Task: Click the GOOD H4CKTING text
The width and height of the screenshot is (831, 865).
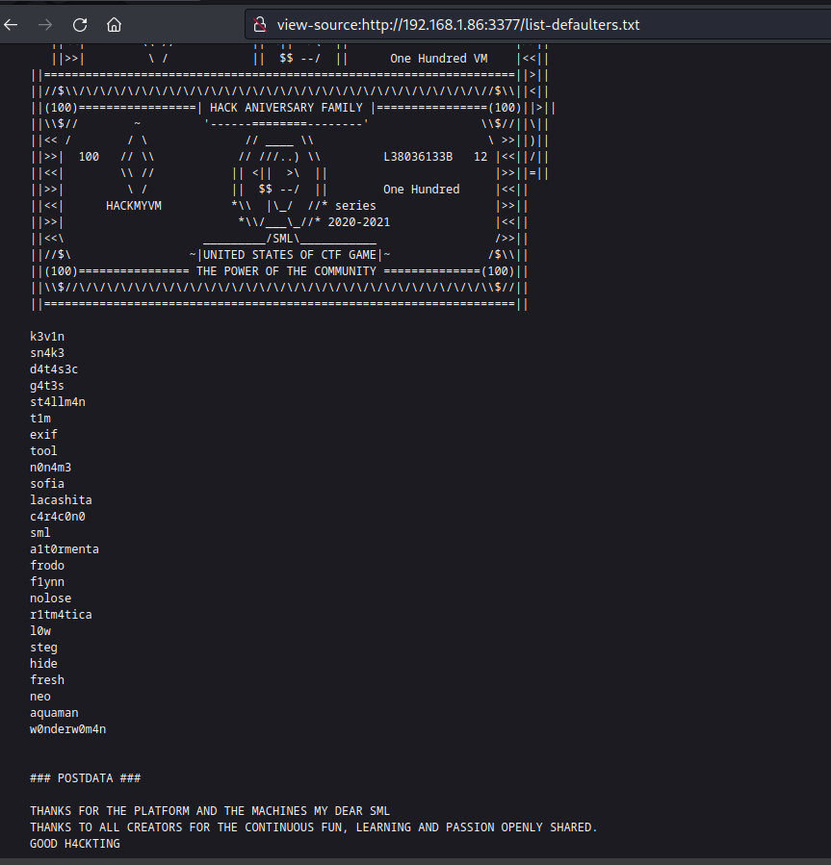Action: click(x=75, y=843)
